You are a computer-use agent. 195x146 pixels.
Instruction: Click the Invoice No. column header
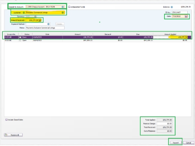(11, 34)
